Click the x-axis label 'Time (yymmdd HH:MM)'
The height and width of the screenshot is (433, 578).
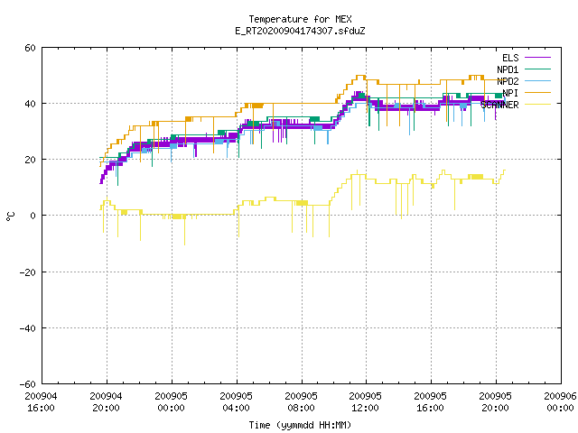point(300,425)
